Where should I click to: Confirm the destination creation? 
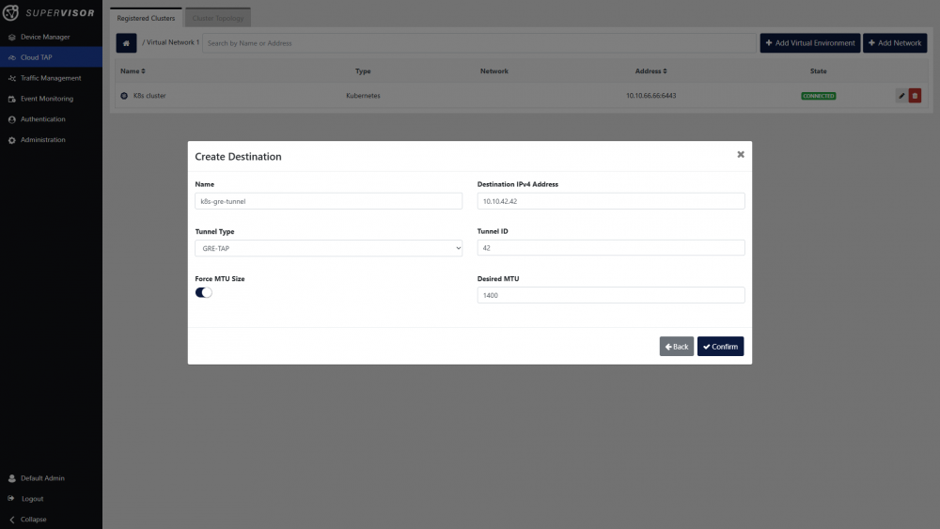[x=720, y=347]
